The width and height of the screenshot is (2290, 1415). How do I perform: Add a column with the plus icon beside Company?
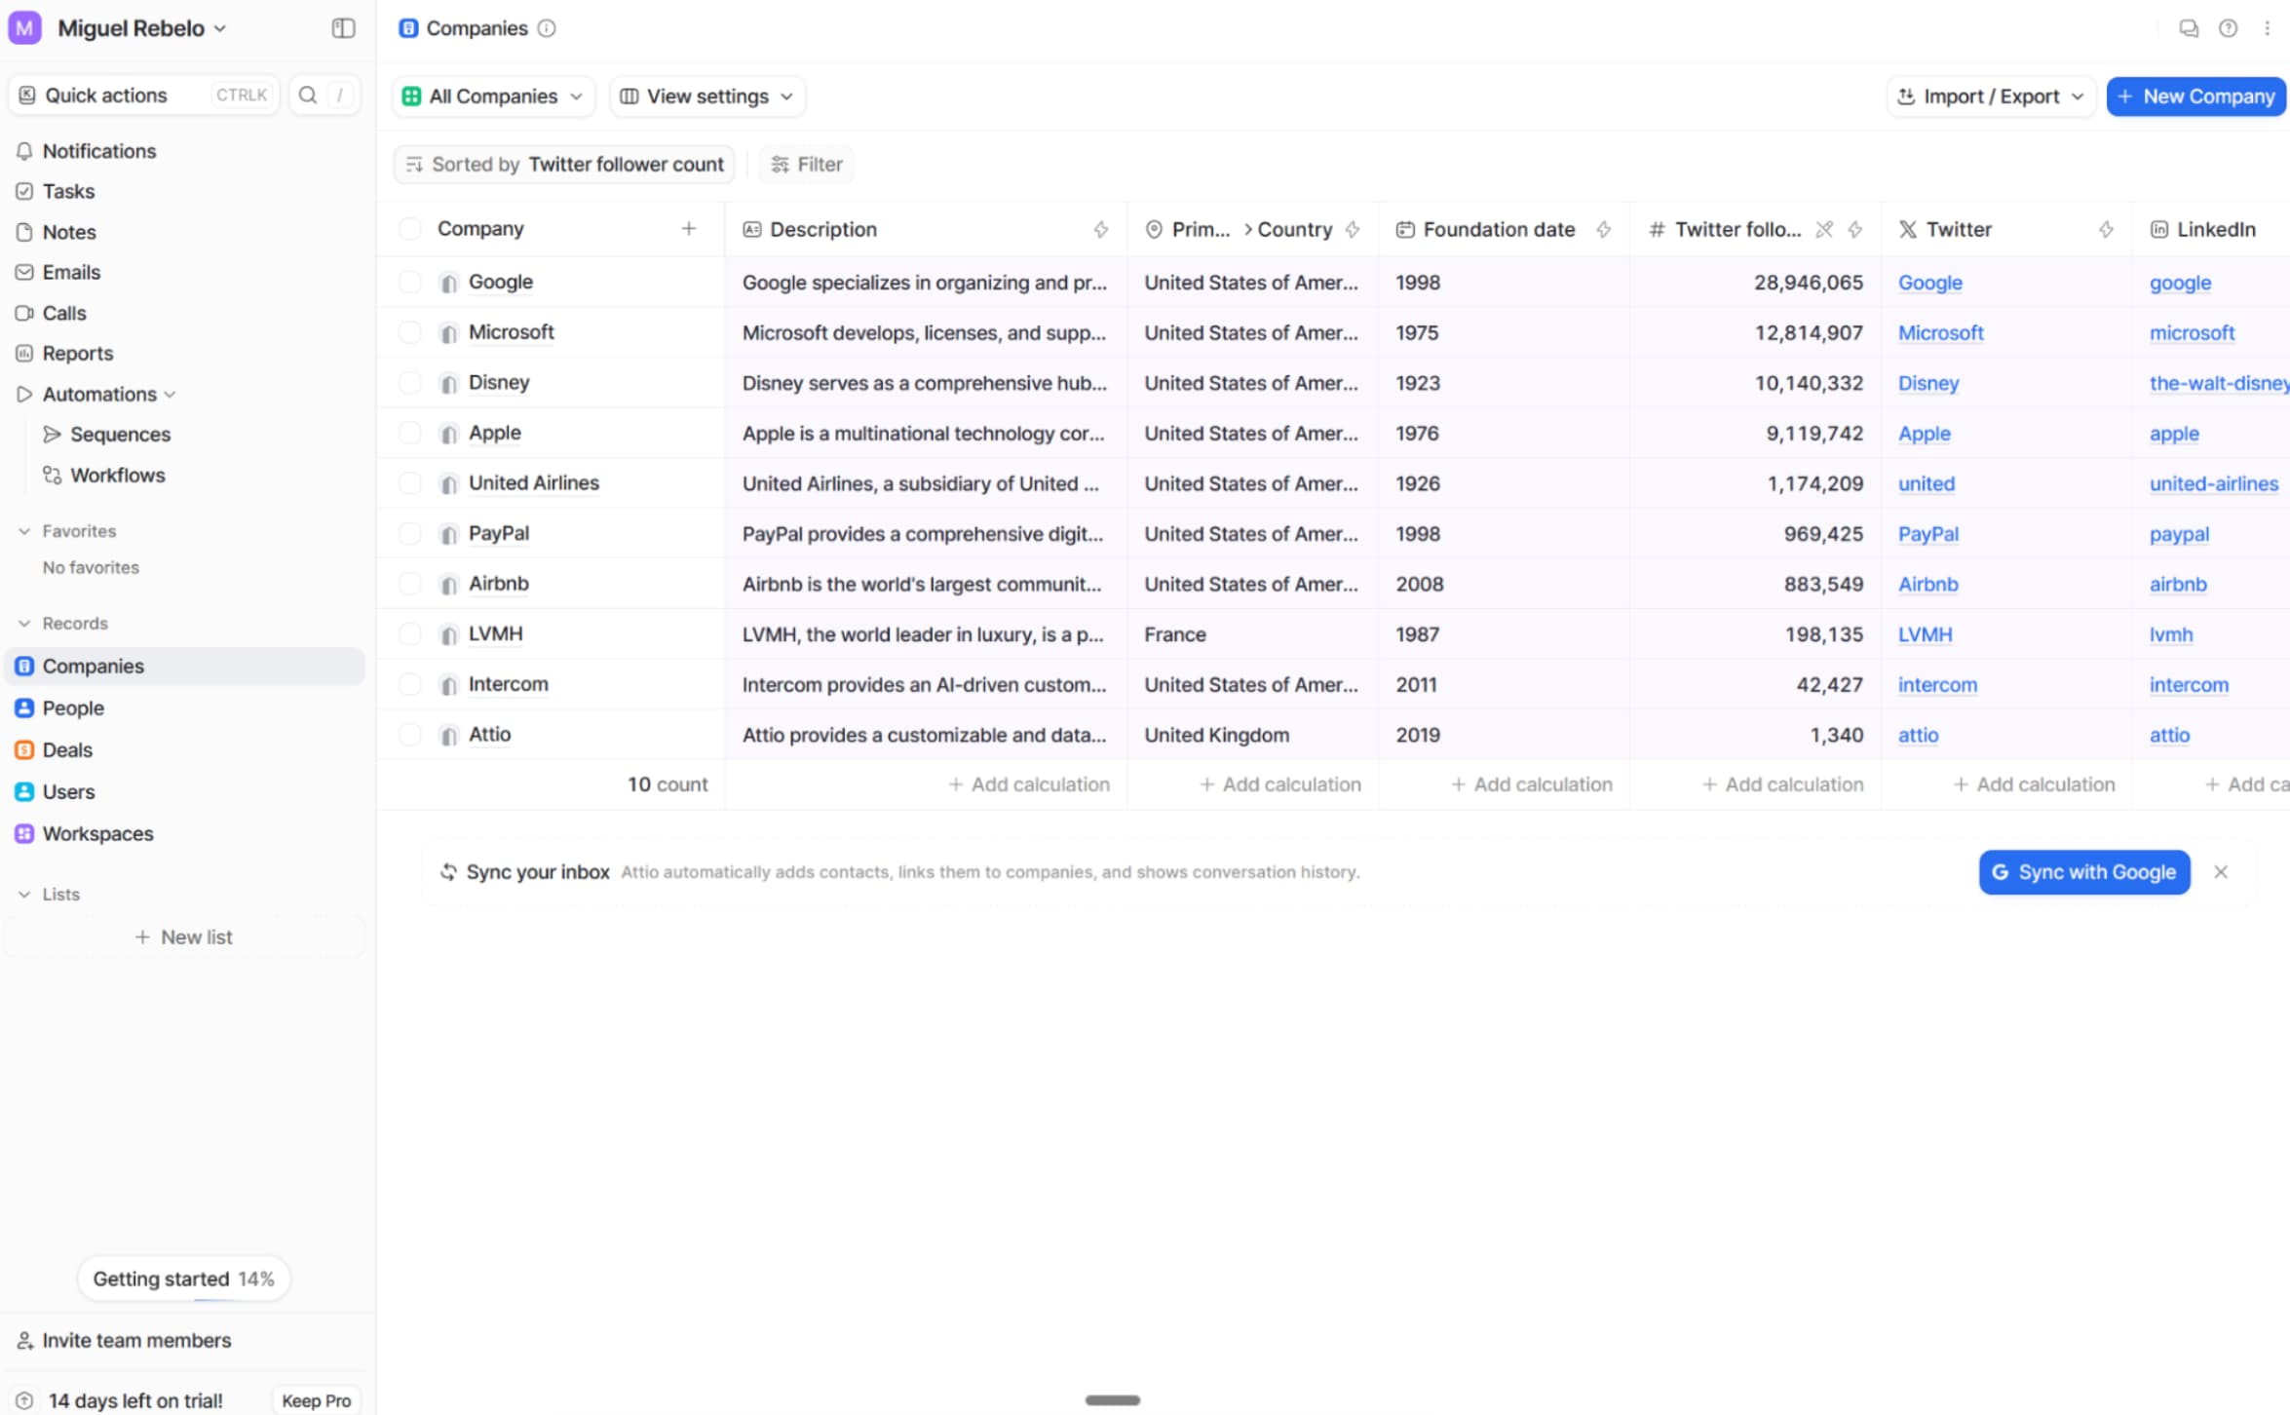[689, 228]
